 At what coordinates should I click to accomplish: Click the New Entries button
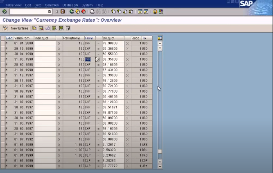(20, 28)
